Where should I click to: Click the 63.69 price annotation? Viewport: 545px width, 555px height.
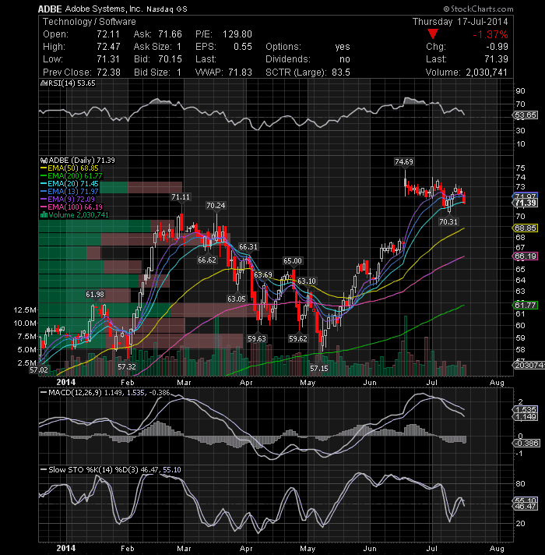[x=263, y=274]
